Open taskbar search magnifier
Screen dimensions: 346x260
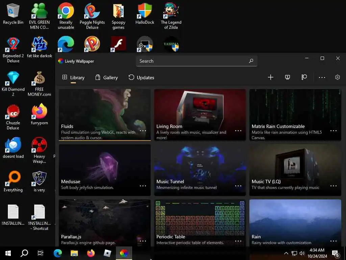[x=24, y=253]
